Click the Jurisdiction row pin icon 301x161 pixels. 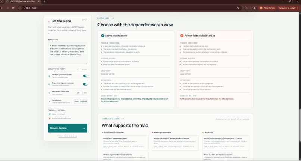point(49,101)
